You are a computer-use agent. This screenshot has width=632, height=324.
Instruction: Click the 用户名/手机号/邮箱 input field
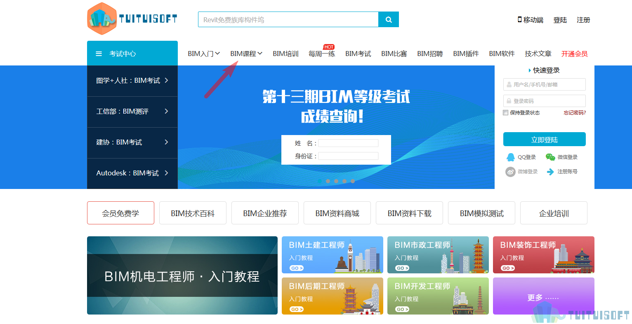pos(545,84)
